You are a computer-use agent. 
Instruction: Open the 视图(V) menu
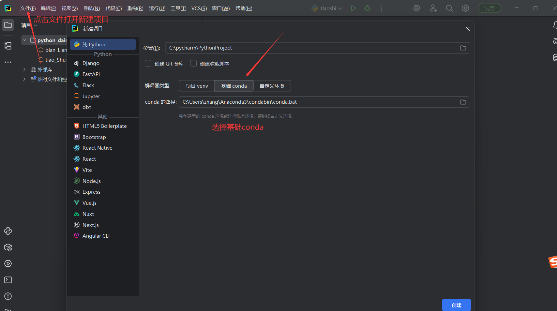69,8
